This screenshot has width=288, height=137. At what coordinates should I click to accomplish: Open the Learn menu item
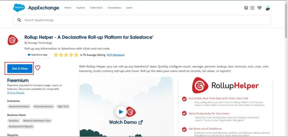129,8
